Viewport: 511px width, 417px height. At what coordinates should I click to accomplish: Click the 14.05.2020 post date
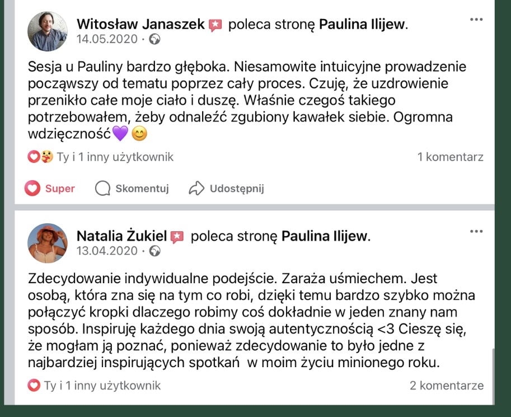point(106,39)
